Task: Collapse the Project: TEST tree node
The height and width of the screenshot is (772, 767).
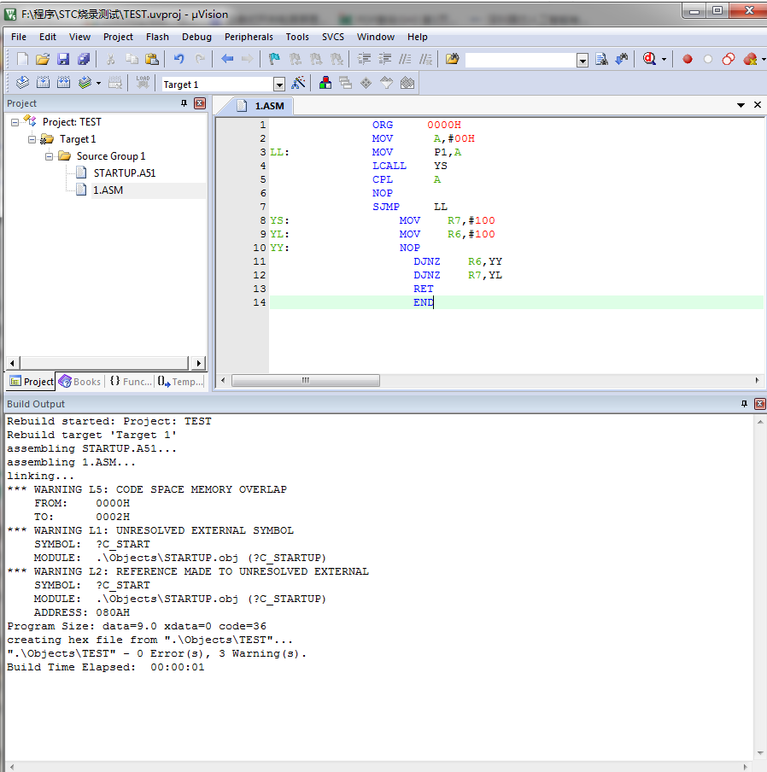Action: [x=15, y=122]
